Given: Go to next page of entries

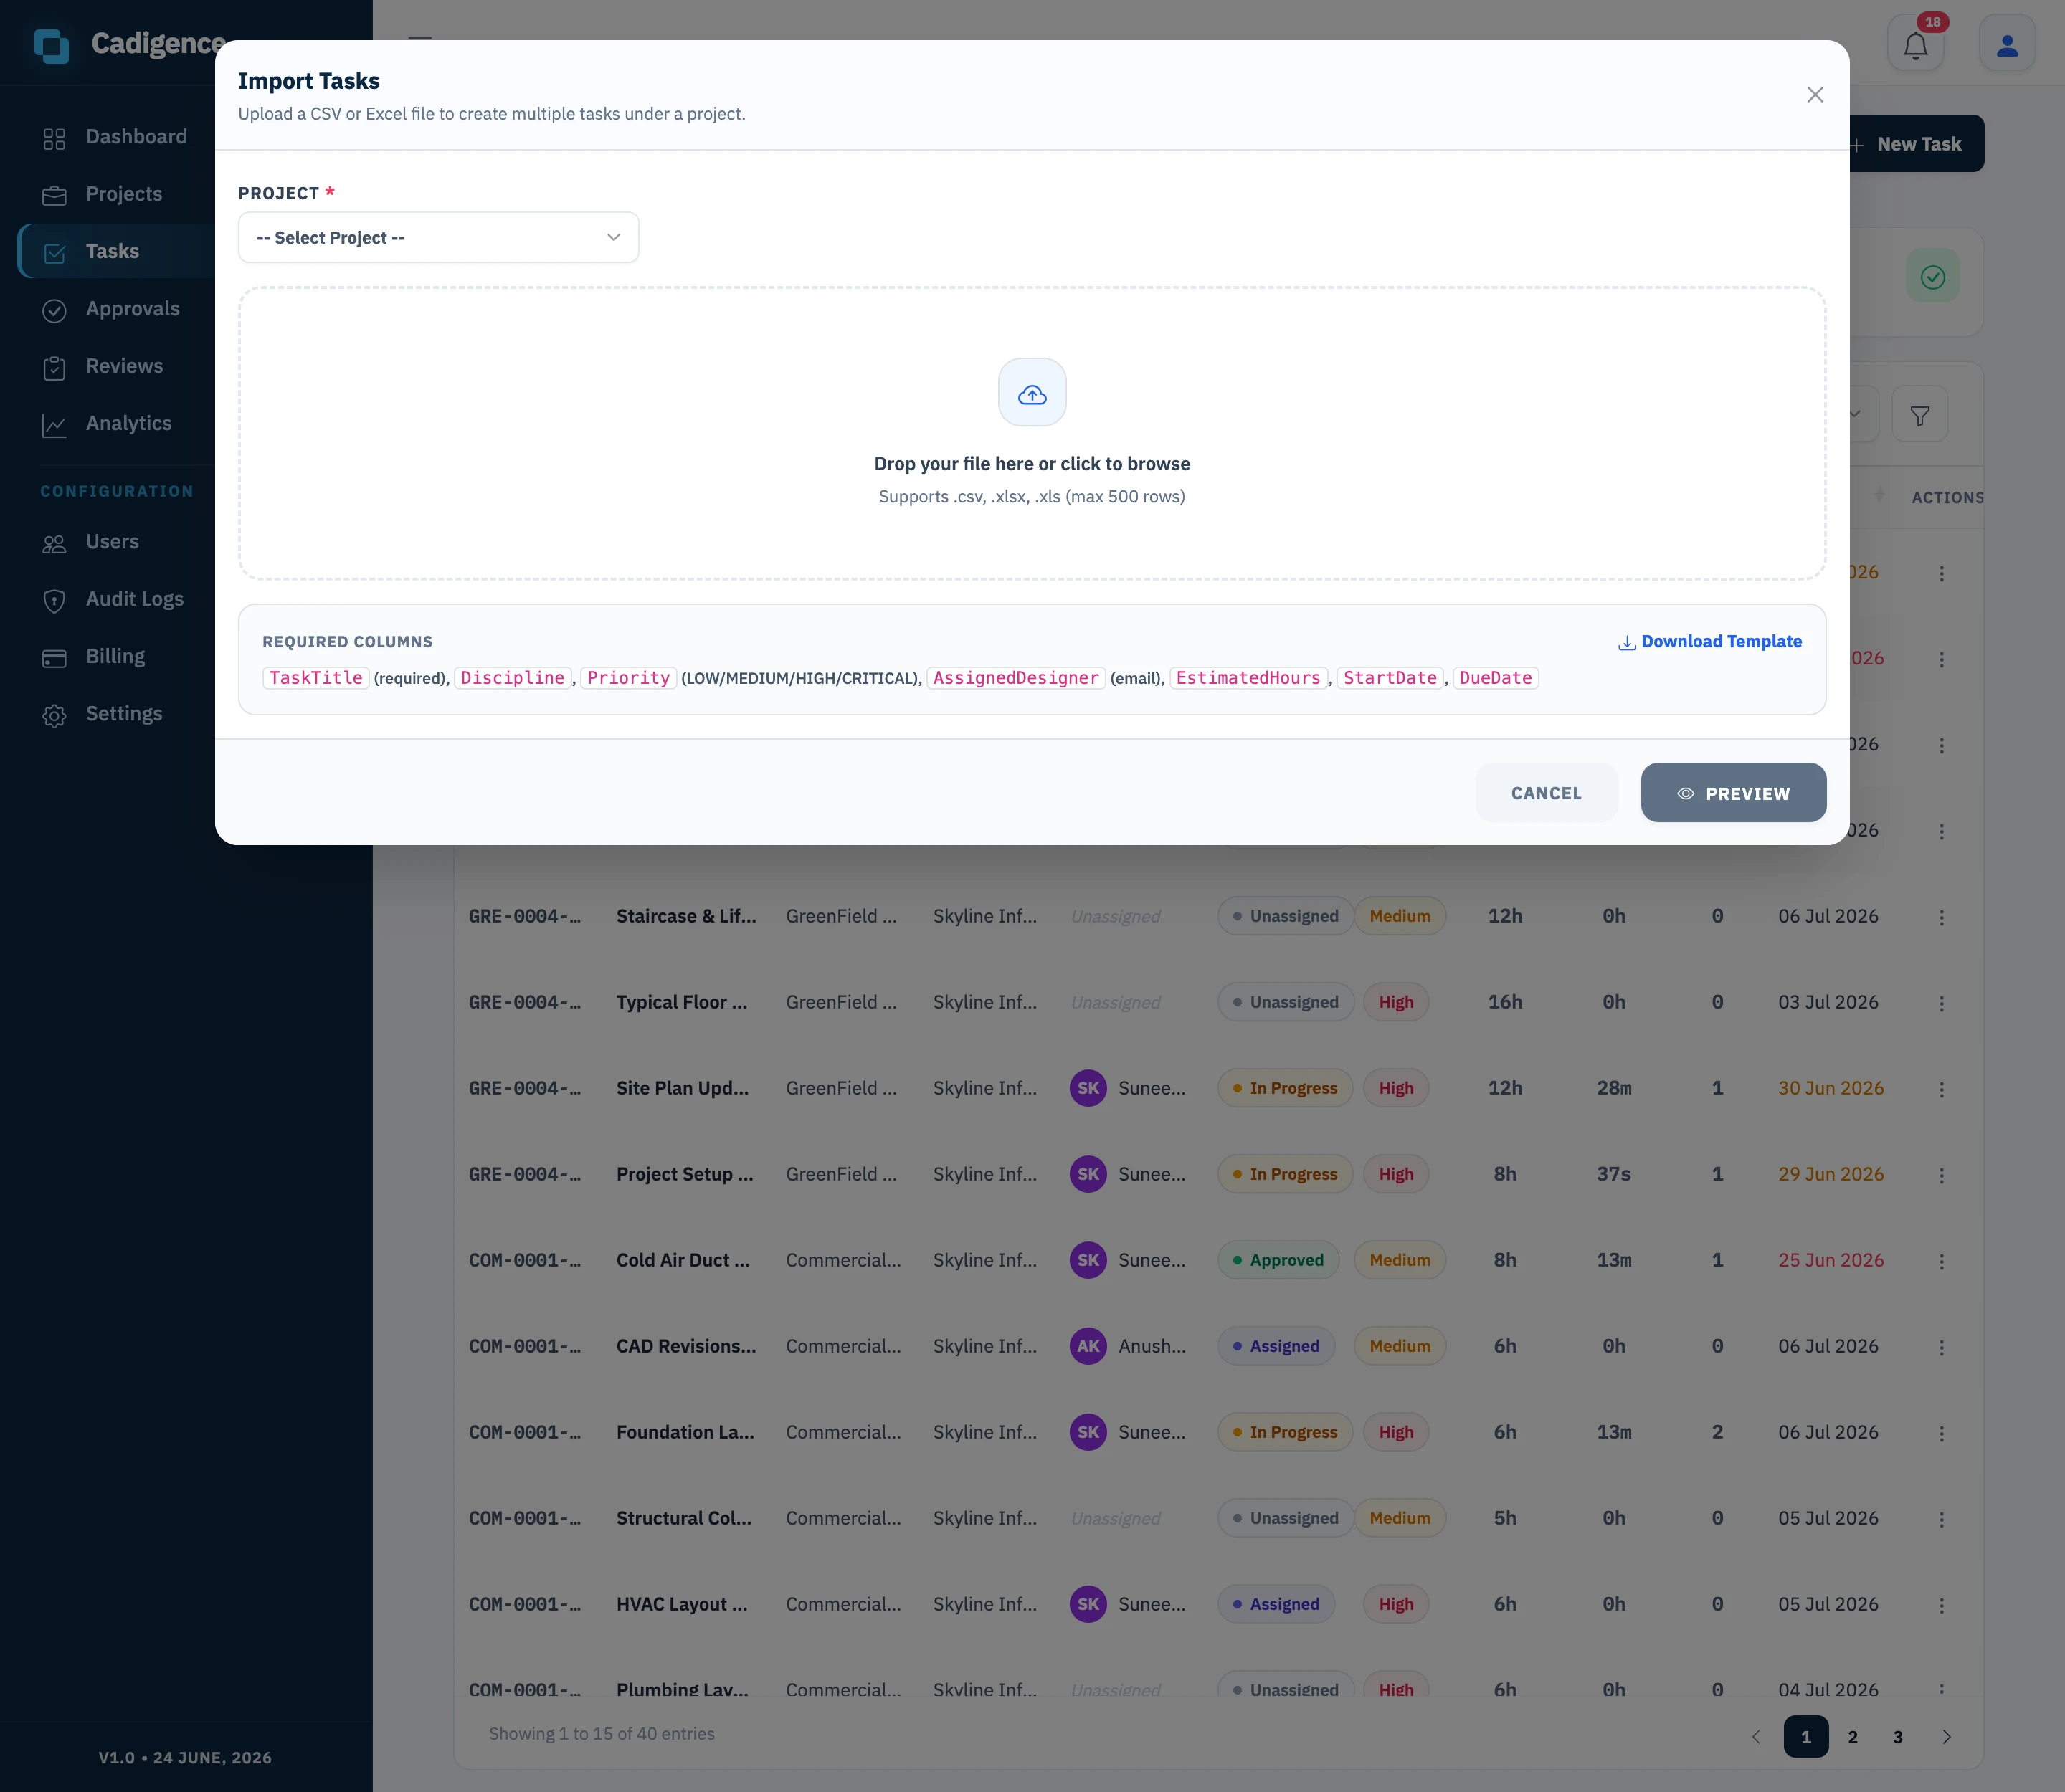Looking at the screenshot, I should [x=1946, y=1737].
